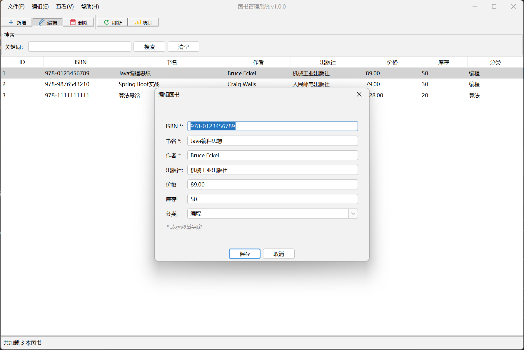Click the 统计 chart toolbar button

point(143,22)
